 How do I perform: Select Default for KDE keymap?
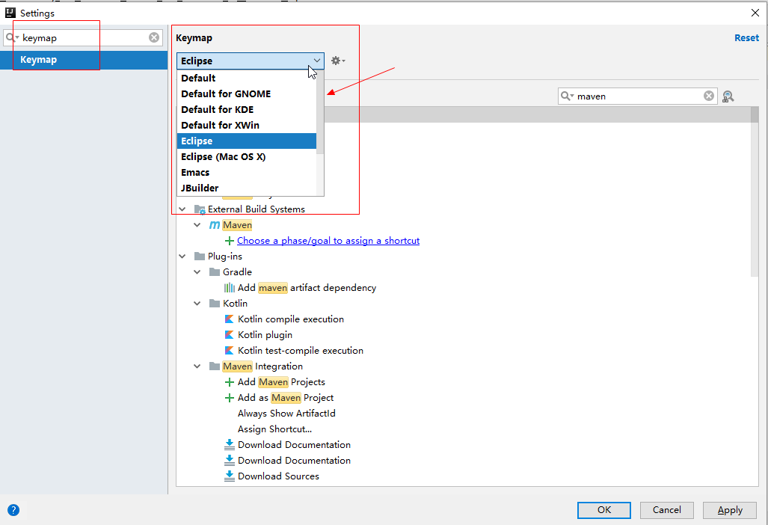247,109
